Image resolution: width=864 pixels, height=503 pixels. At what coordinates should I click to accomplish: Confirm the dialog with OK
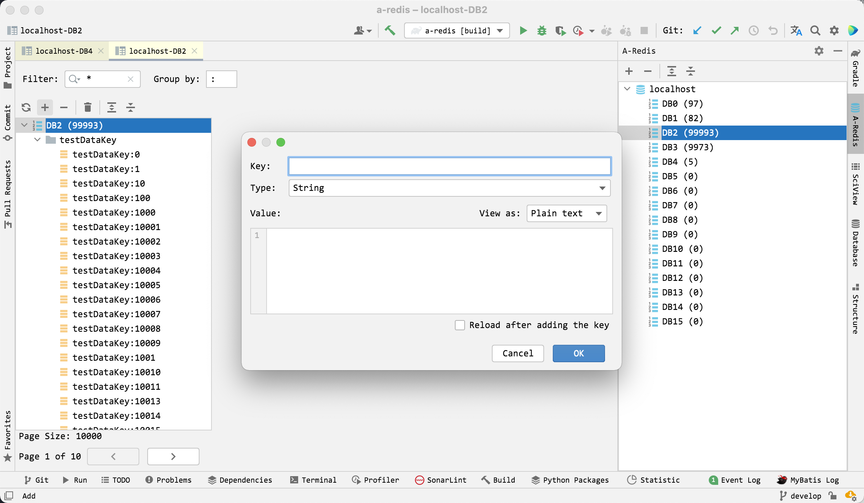point(579,353)
